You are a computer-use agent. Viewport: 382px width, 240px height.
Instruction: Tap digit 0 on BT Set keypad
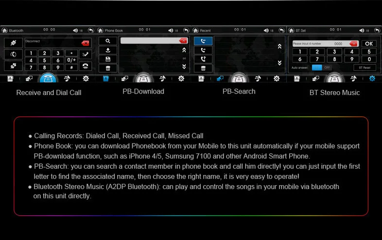369,59
